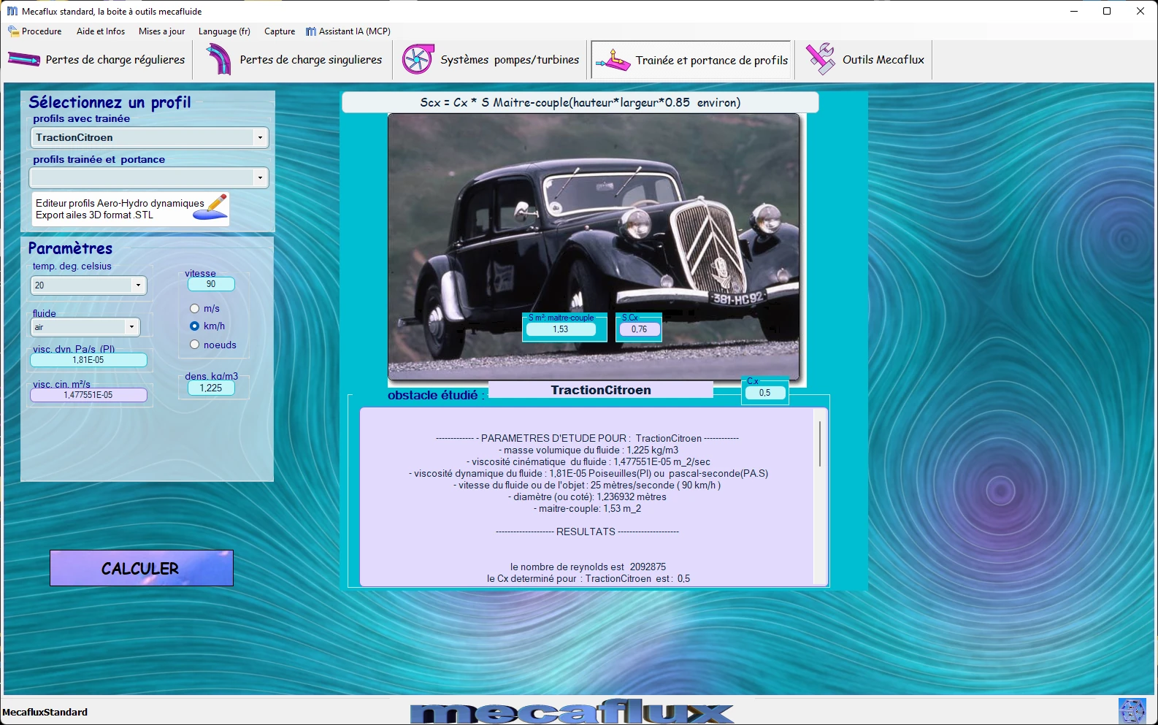The width and height of the screenshot is (1158, 725).
Task: Minimize the Mecaflux window
Action: click(1074, 11)
